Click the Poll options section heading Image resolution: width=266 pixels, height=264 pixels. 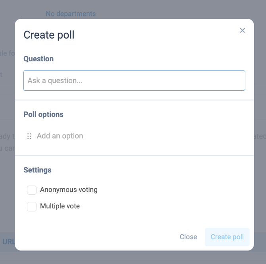43,114
